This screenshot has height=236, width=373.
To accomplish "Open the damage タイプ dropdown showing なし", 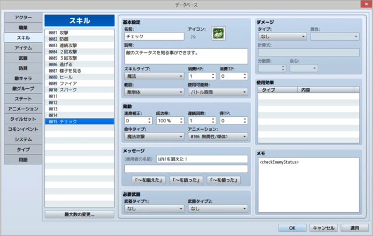I will [x=282, y=37].
